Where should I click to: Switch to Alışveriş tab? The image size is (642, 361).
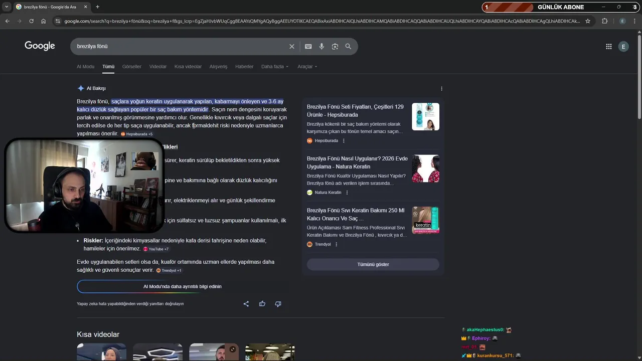[218, 67]
